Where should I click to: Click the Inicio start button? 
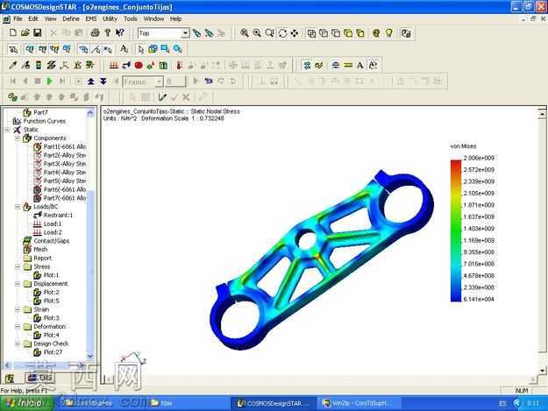(25, 403)
